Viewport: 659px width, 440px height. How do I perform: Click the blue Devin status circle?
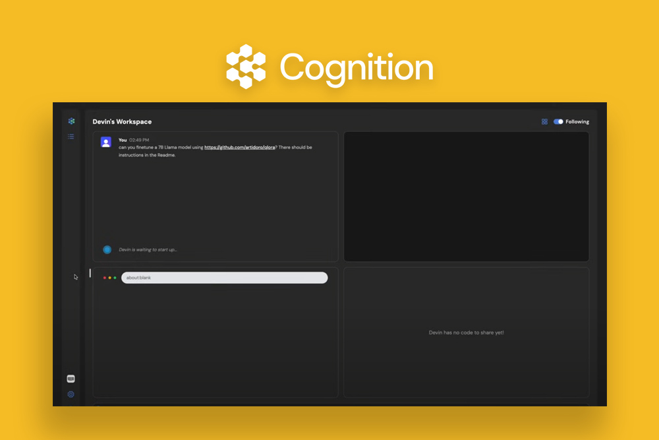tap(107, 249)
